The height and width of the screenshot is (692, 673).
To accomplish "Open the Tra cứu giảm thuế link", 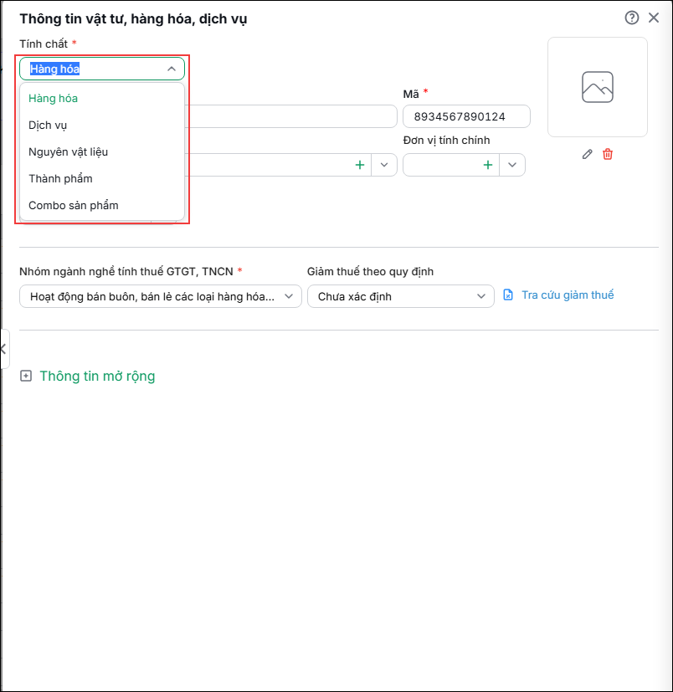I will click(568, 295).
